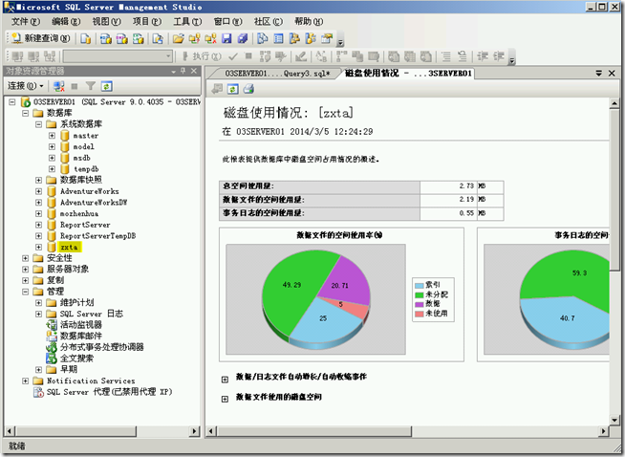Click the 数据库邮件 Database Mail icon
Image resolution: width=625 pixels, height=457 pixels.
tap(52, 336)
